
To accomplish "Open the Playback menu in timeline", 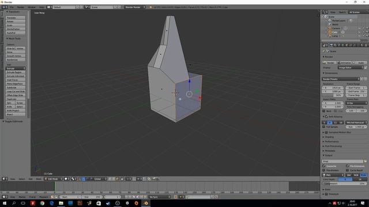I will (x=44, y=197).
